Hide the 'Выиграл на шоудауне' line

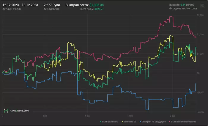154,122
